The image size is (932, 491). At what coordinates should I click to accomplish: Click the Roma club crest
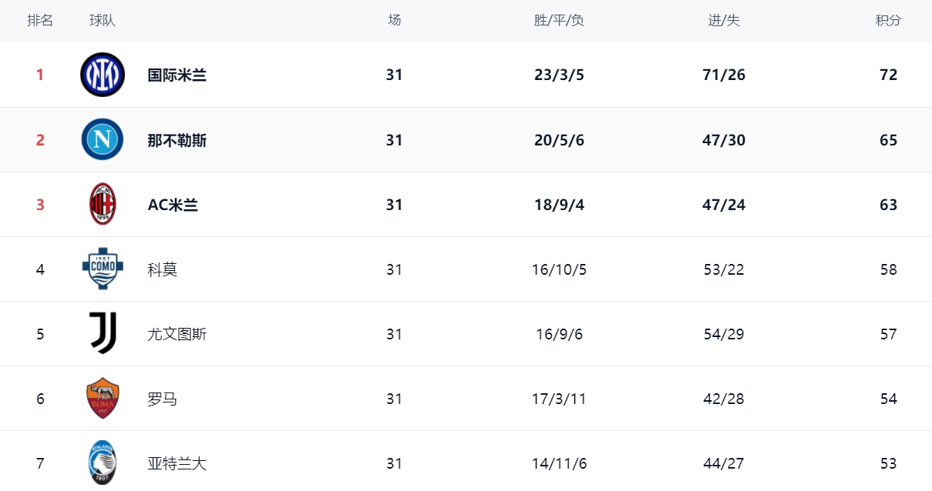[103, 398]
